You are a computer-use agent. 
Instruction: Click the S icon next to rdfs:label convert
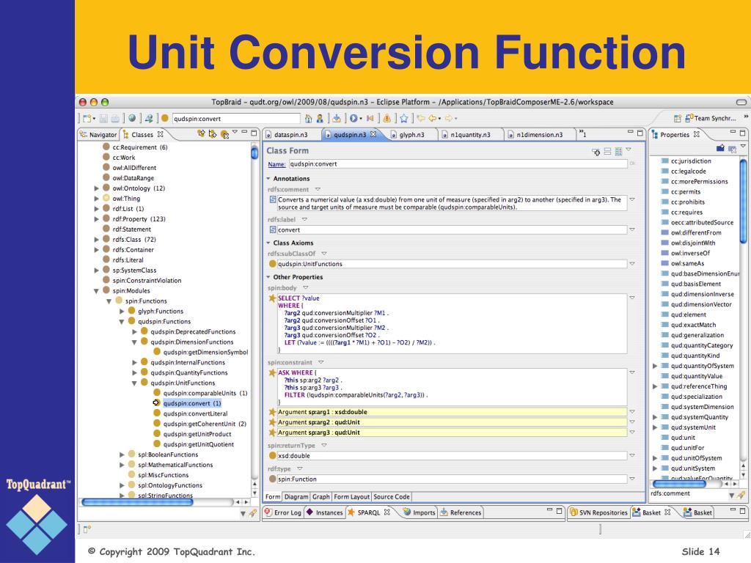pos(273,229)
